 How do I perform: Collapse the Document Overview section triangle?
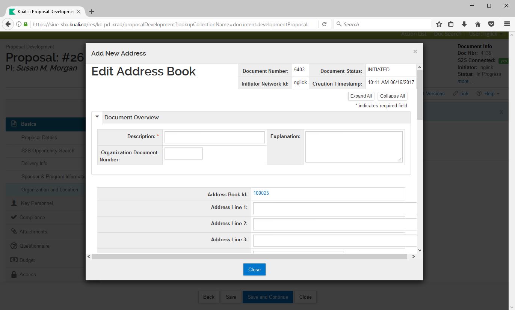(x=97, y=117)
